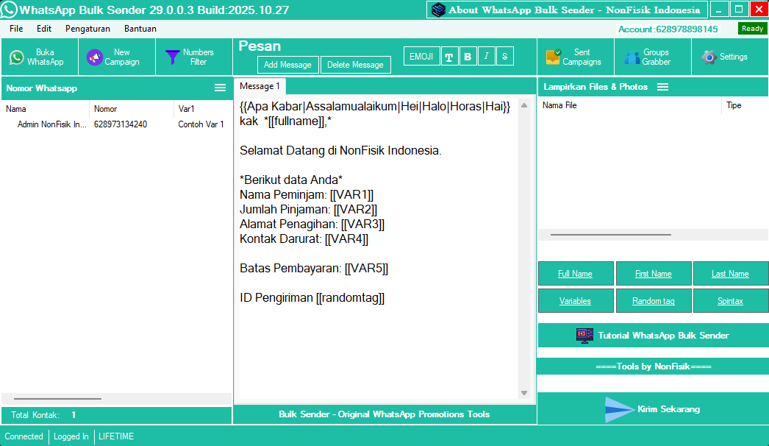Screen dimensions: 769x446
Task: Click the Buka WhatsApp icon
Action: point(17,57)
